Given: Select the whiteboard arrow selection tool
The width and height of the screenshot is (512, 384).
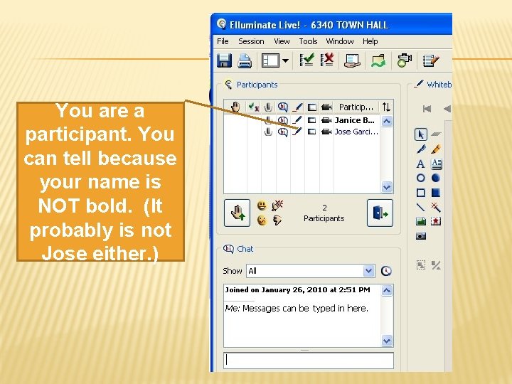Looking at the screenshot, I should 421,134.
